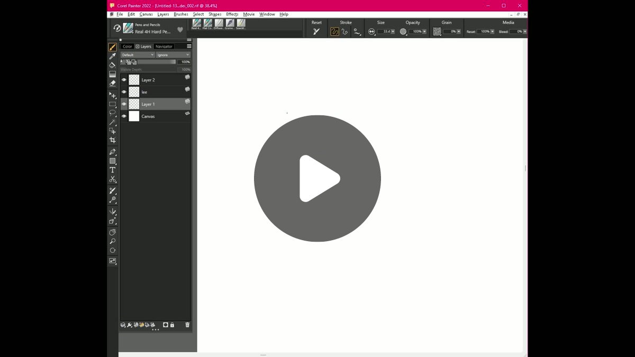The height and width of the screenshot is (357, 635).
Task: Click the layer opacity slider
Action: (156, 62)
